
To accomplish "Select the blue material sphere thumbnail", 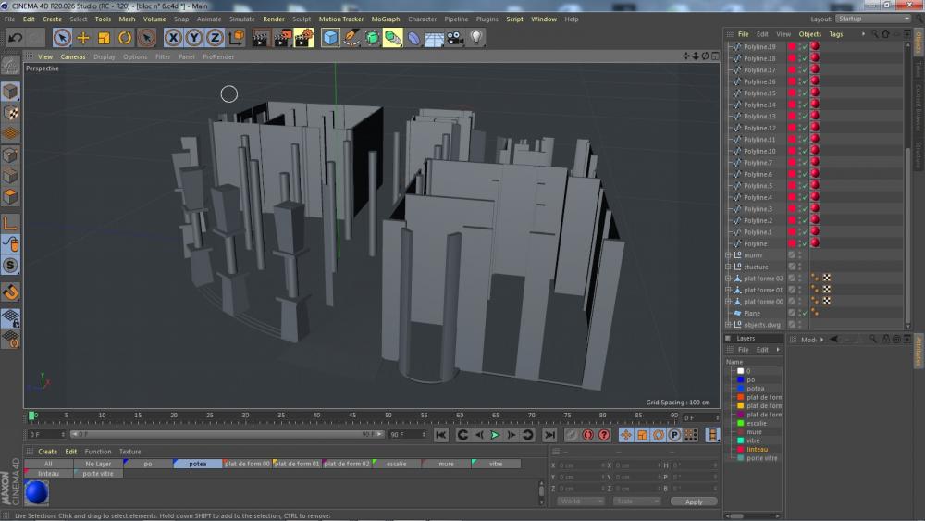I will (37, 491).
